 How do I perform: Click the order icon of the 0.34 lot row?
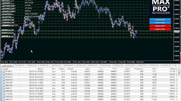tap(4, 80)
